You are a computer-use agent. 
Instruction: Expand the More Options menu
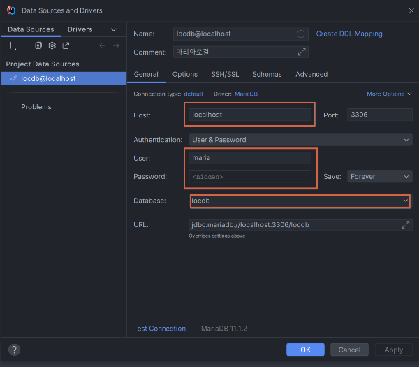coord(389,94)
